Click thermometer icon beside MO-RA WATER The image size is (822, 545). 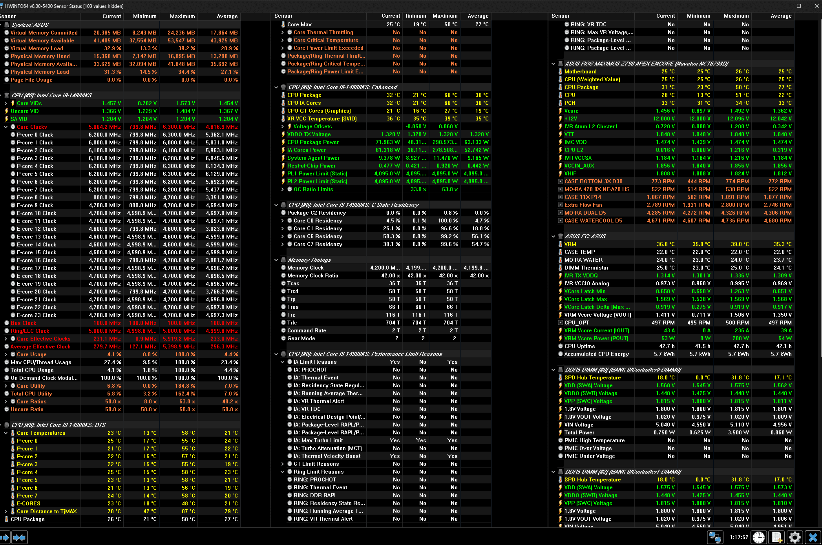(x=560, y=260)
